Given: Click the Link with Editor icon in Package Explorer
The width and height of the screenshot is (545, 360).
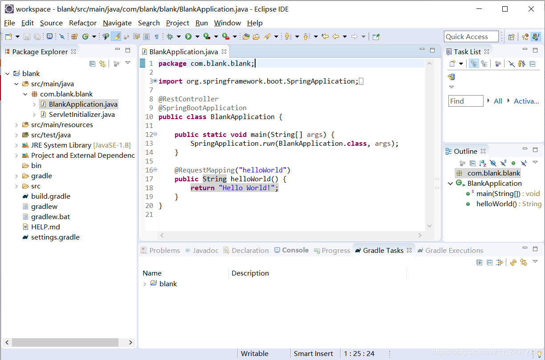Looking at the screenshot, I should [102, 64].
